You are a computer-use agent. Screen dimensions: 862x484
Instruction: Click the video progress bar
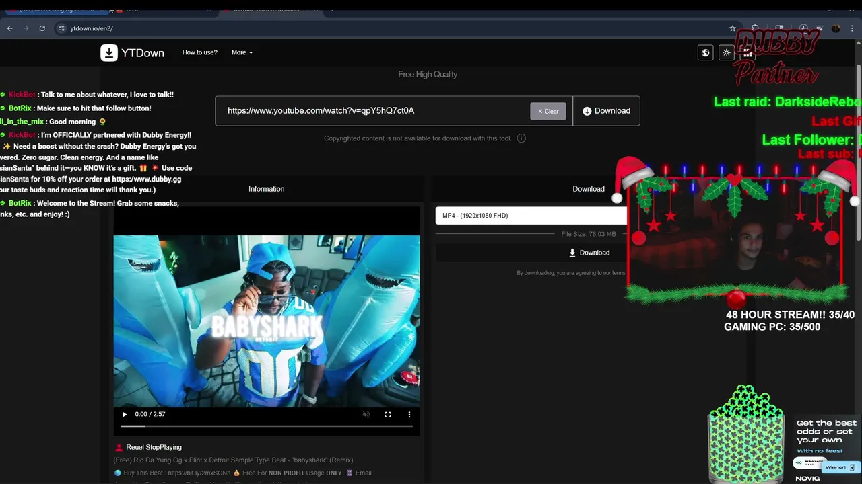(266, 426)
